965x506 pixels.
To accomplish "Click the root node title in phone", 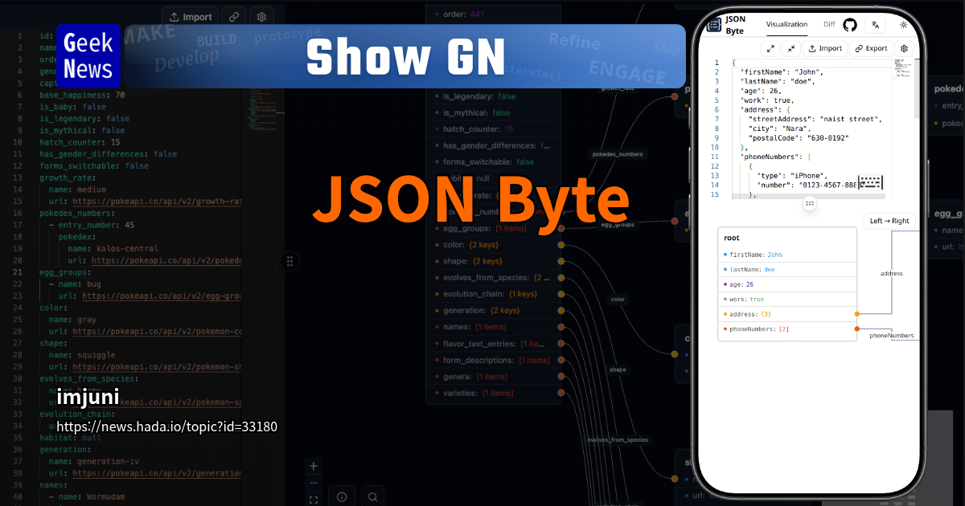I will point(732,238).
